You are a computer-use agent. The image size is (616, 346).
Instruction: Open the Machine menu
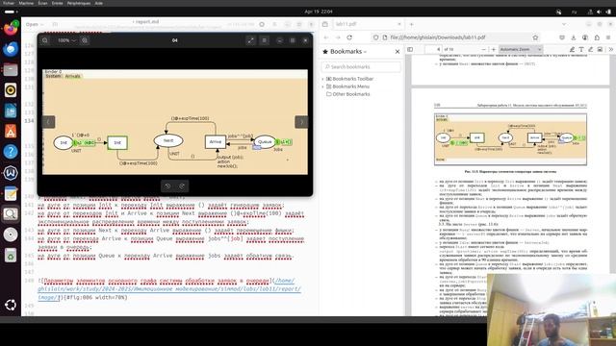coord(26,3)
